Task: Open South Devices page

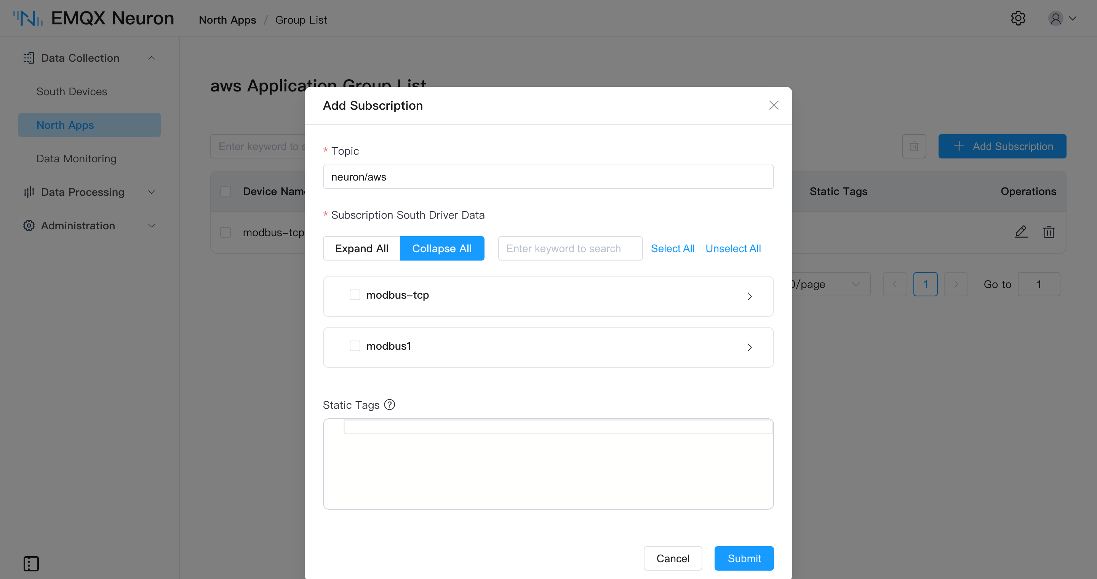Action: pos(72,91)
